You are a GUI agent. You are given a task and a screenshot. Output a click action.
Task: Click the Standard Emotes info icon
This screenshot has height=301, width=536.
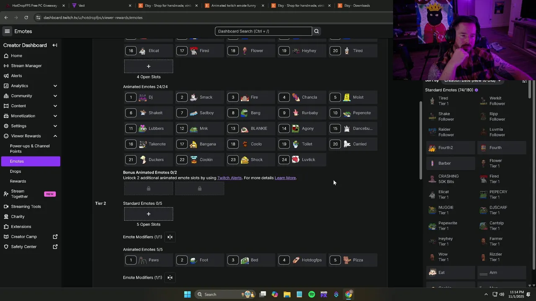(477, 90)
